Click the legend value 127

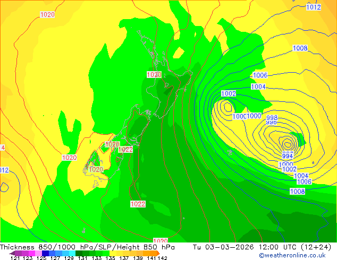(55, 258)
